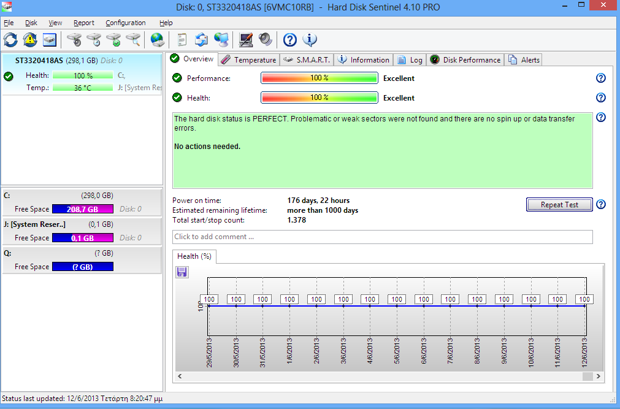Screen dimensions: 620x409
Task: Open the File menu
Action: (9, 23)
